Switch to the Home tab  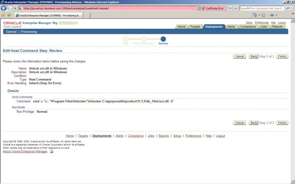point(182,27)
